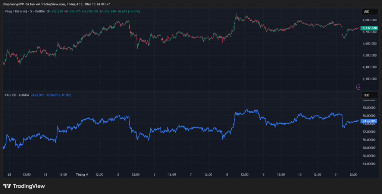Image resolution: width=382 pixels, height=194 pixels.
Task: Click the 'Tháng 4' date label on time axis
Action: point(82,174)
